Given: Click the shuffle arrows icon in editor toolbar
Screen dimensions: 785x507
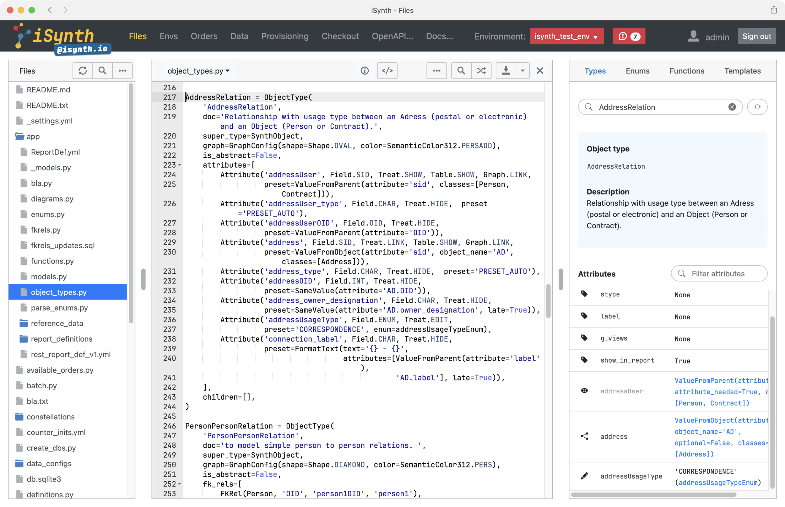Looking at the screenshot, I should tap(481, 71).
